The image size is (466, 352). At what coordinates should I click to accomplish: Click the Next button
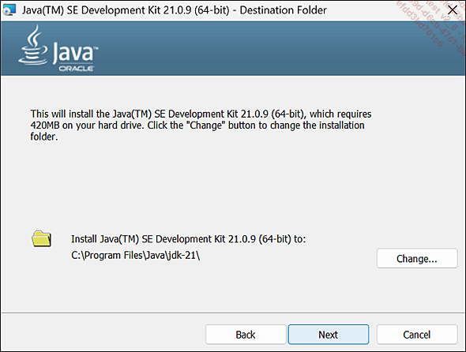pos(329,335)
